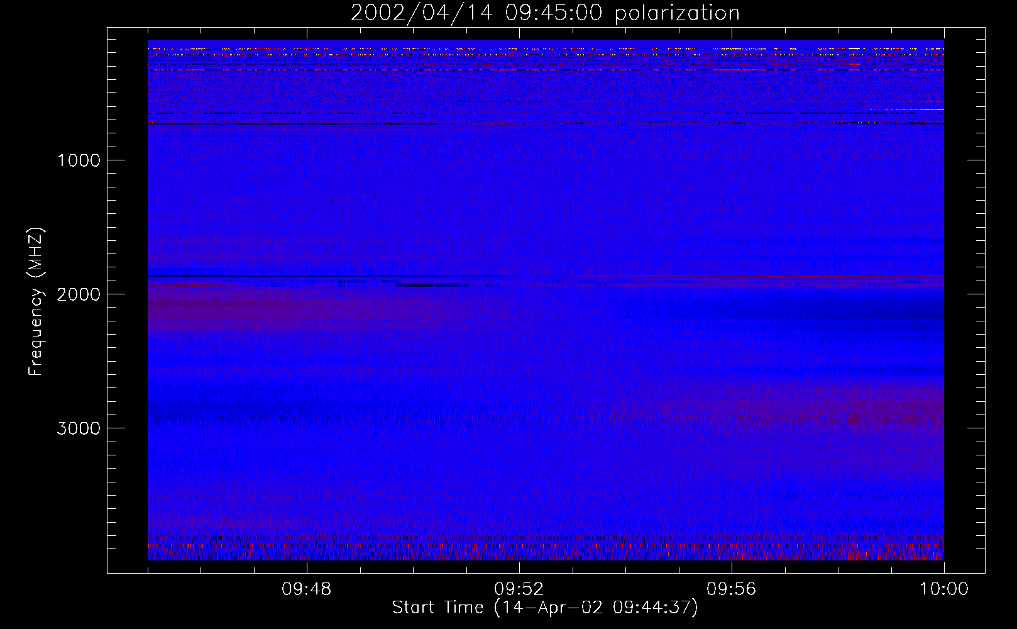Click the 10:00 time tick label
The width and height of the screenshot is (1017, 629).
tap(944, 589)
